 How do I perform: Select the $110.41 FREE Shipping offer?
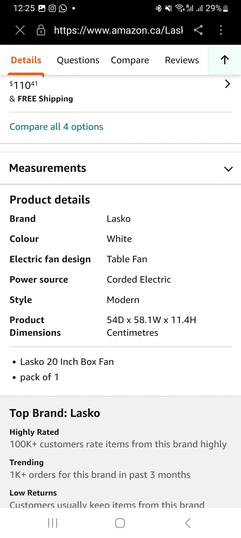coord(120,92)
